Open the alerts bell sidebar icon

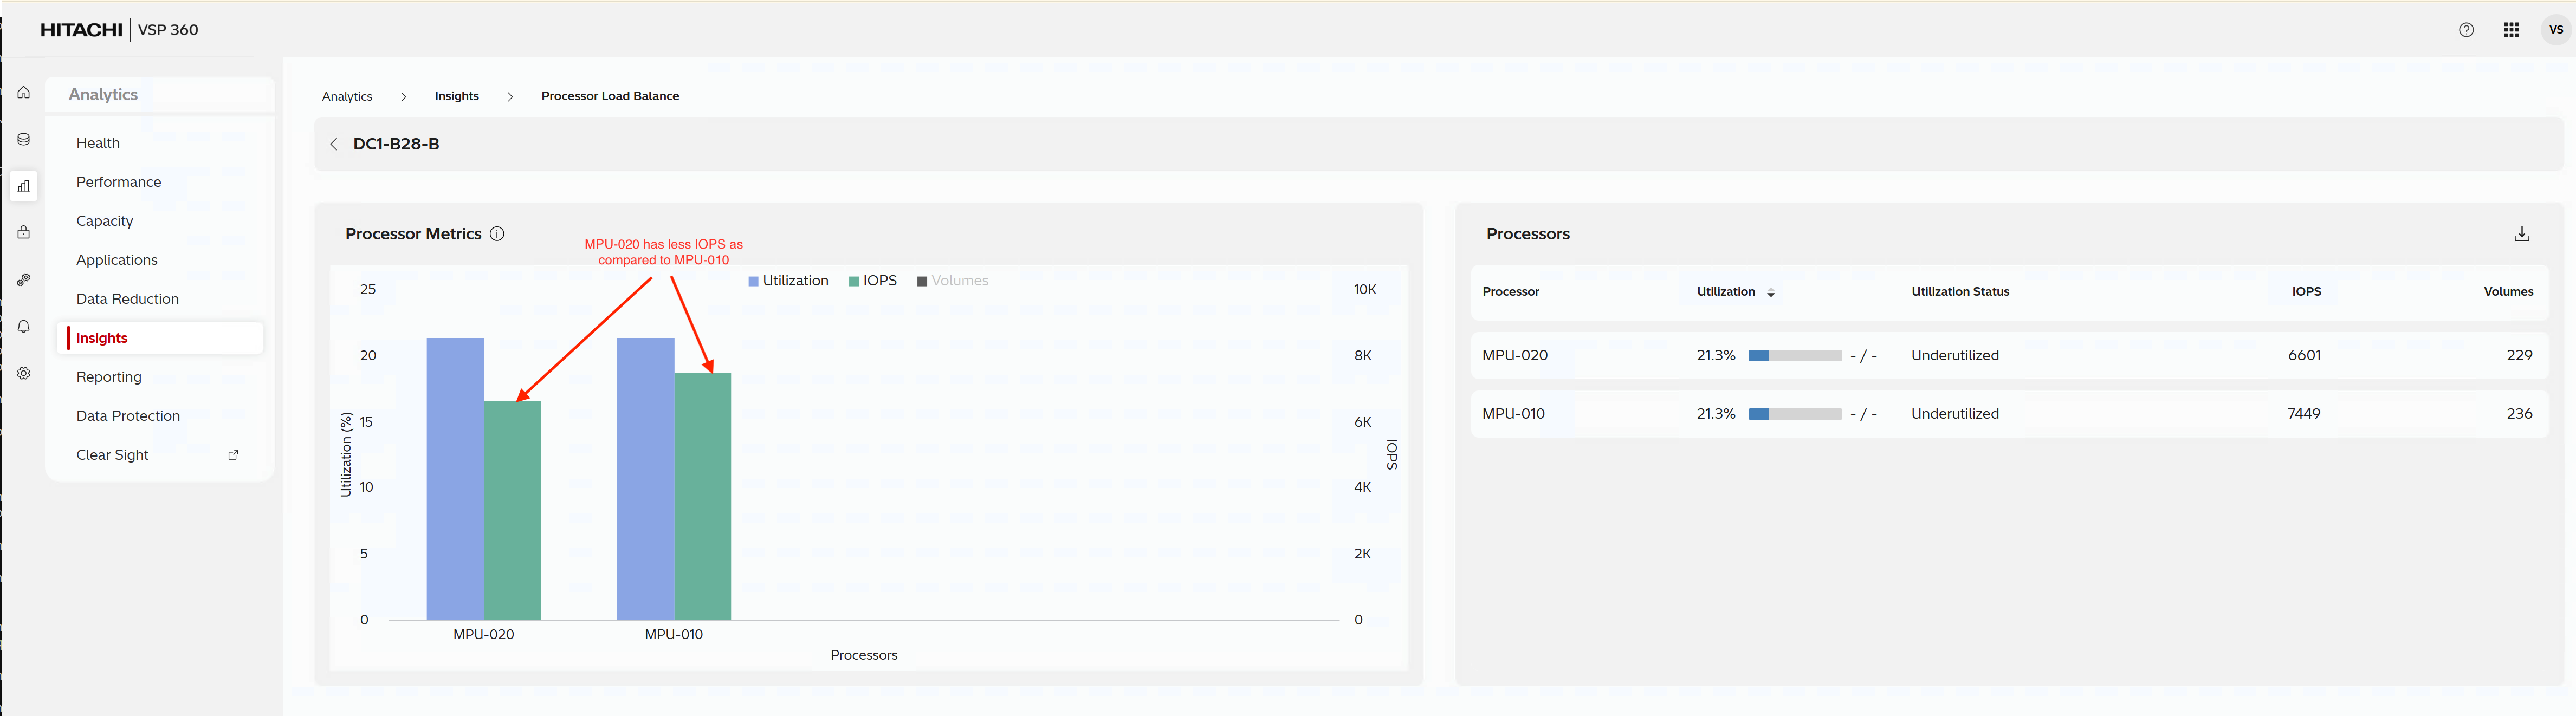click(x=24, y=326)
